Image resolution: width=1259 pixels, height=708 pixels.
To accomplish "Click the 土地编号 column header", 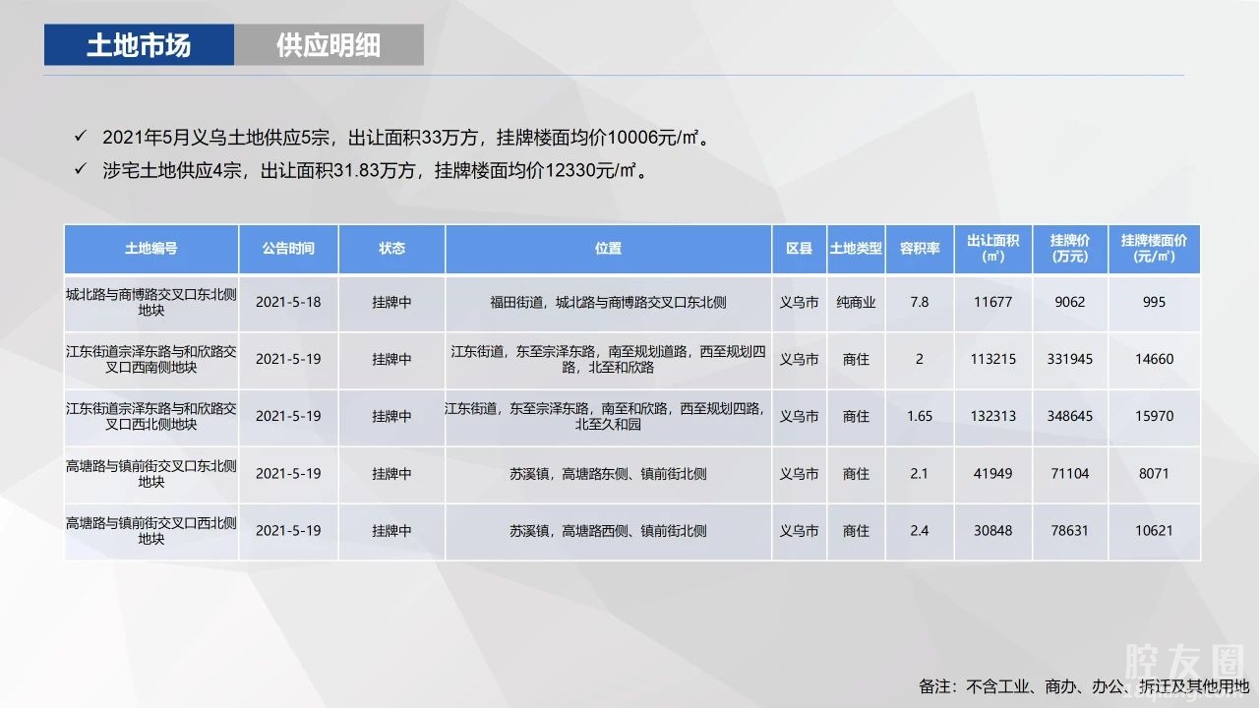I will [151, 249].
